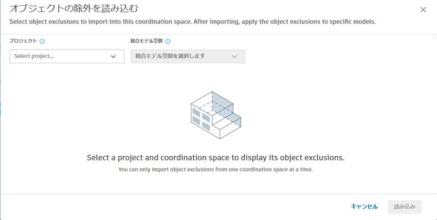The image size is (437, 220).
Task: Click the 統合モデル空間 field label
Action: pyautogui.click(x=146, y=41)
